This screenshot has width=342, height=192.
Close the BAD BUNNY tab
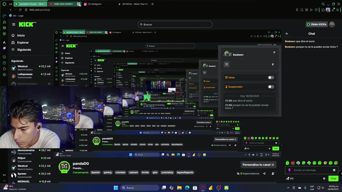79,4
